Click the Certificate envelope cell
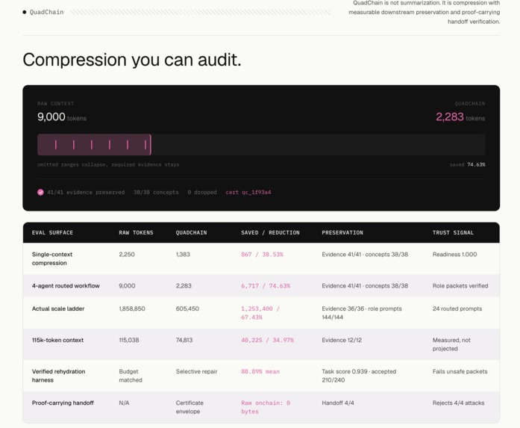The height and width of the screenshot is (428, 520). [x=189, y=407]
